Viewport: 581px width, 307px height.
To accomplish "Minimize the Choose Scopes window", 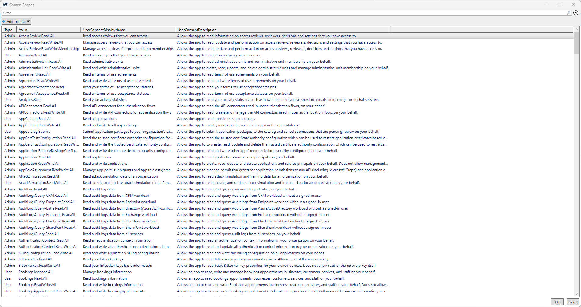I will click(546, 5).
